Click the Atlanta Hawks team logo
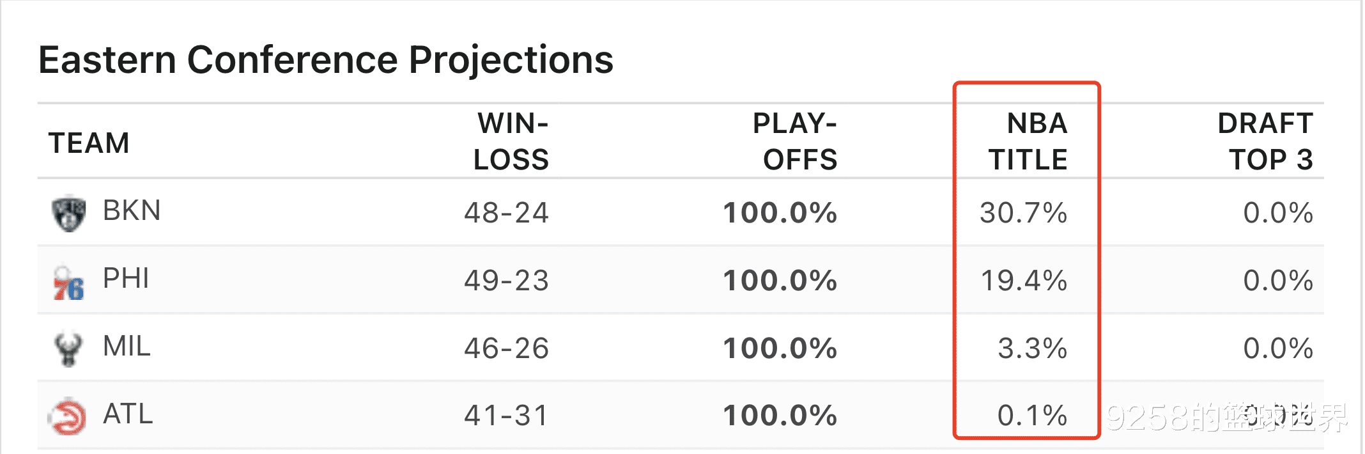1365x454 pixels. (67, 417)
